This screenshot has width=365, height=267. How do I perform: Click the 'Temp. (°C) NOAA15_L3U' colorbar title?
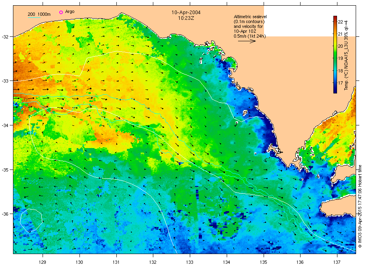[x=346, y=55]
